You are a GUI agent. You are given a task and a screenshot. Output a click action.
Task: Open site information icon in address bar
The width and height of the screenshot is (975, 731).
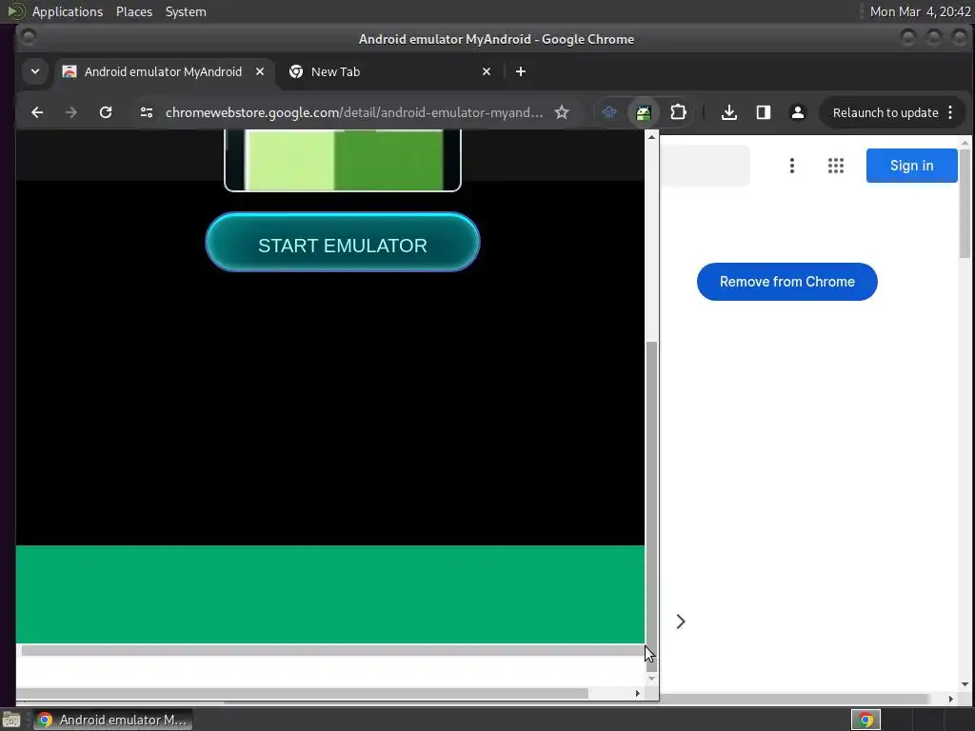(x=146, y=112)
